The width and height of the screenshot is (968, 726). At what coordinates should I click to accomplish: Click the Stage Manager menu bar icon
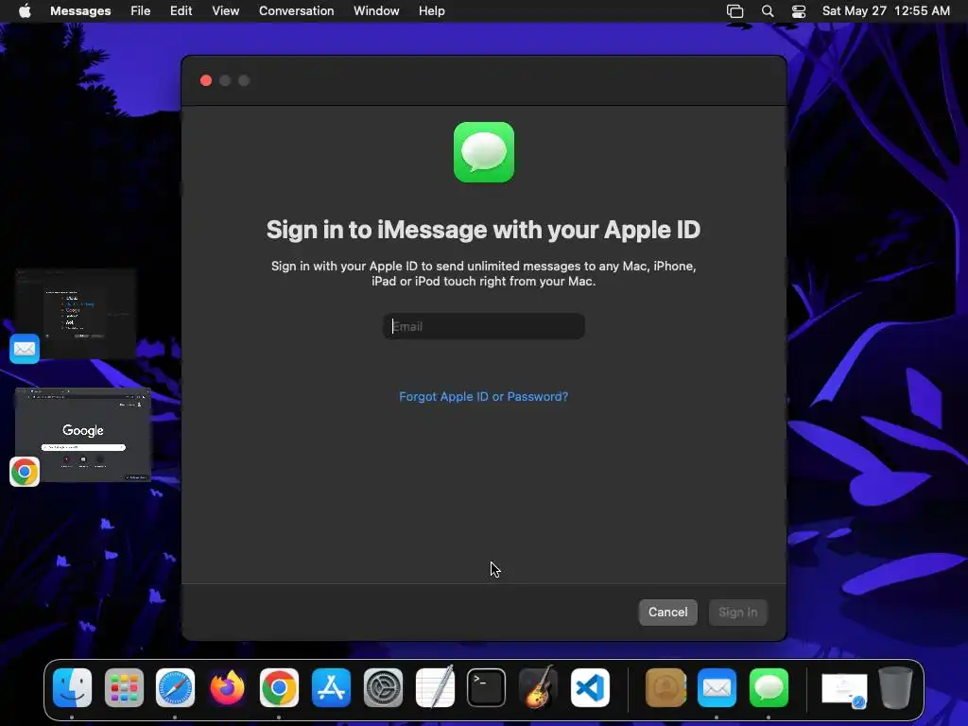(735, 11)
